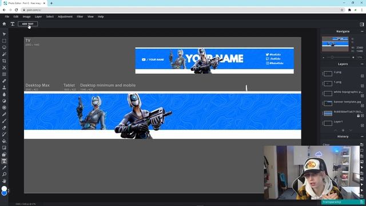Open the Adjustment menu
366x206 pixels.
[65, 17]
